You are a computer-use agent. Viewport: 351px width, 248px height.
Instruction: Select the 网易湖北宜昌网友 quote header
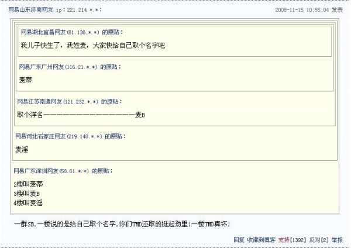tap(43, 32)
